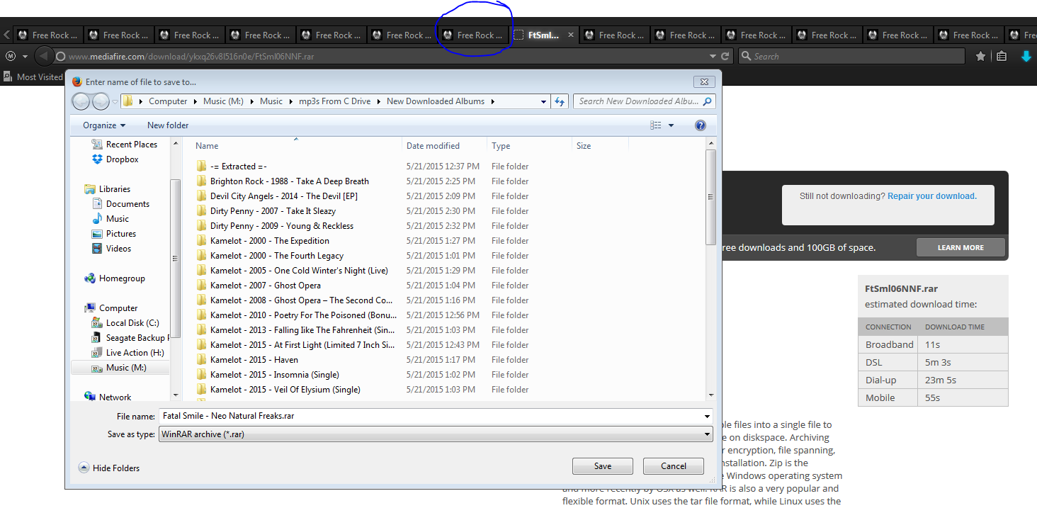Select Seagate Backup drive in navigation pane
This screenshot has width=1037, height=508.
point(130,337)
